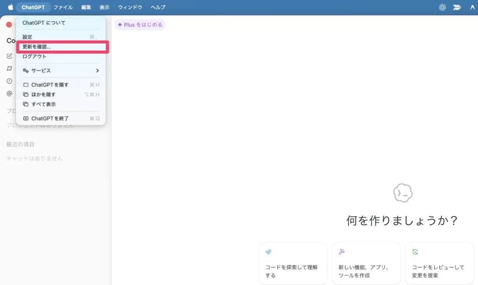Click the hammer icon on create card

point(341,252)
